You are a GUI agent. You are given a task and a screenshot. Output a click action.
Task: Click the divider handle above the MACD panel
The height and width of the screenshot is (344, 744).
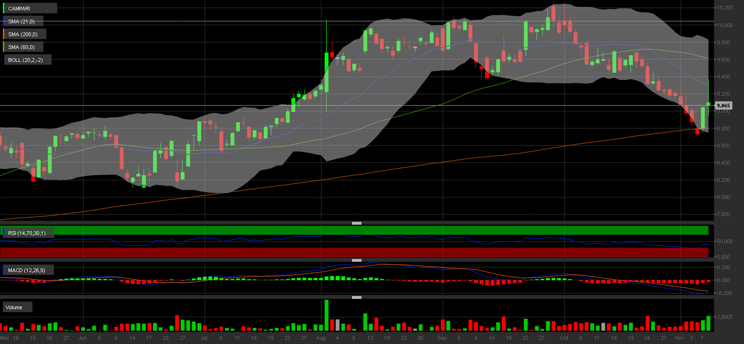356,260
